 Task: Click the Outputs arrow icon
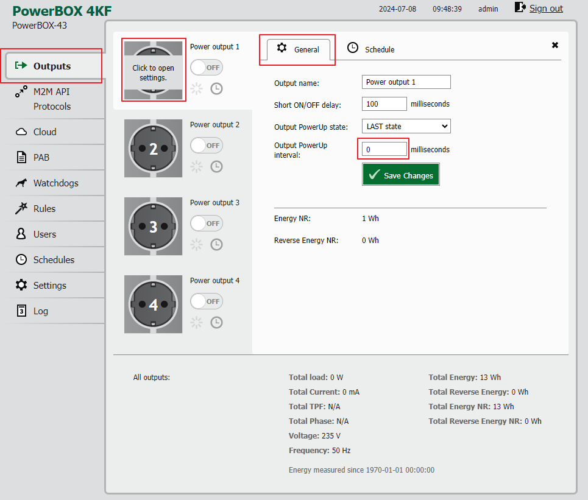[x=21, y=66]
